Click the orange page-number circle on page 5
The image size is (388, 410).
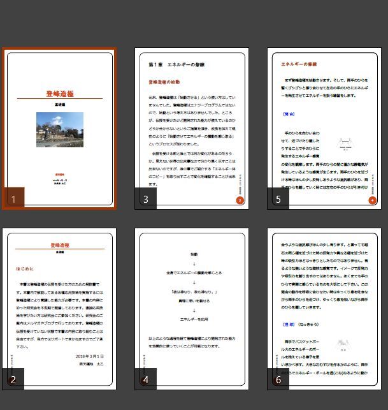pyautogui.click(x=372, y=200)
